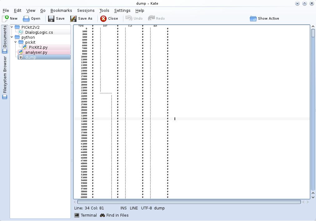Click the Save As icon
The height and width of the screenshot is (221, 316).
pos(73,18)
